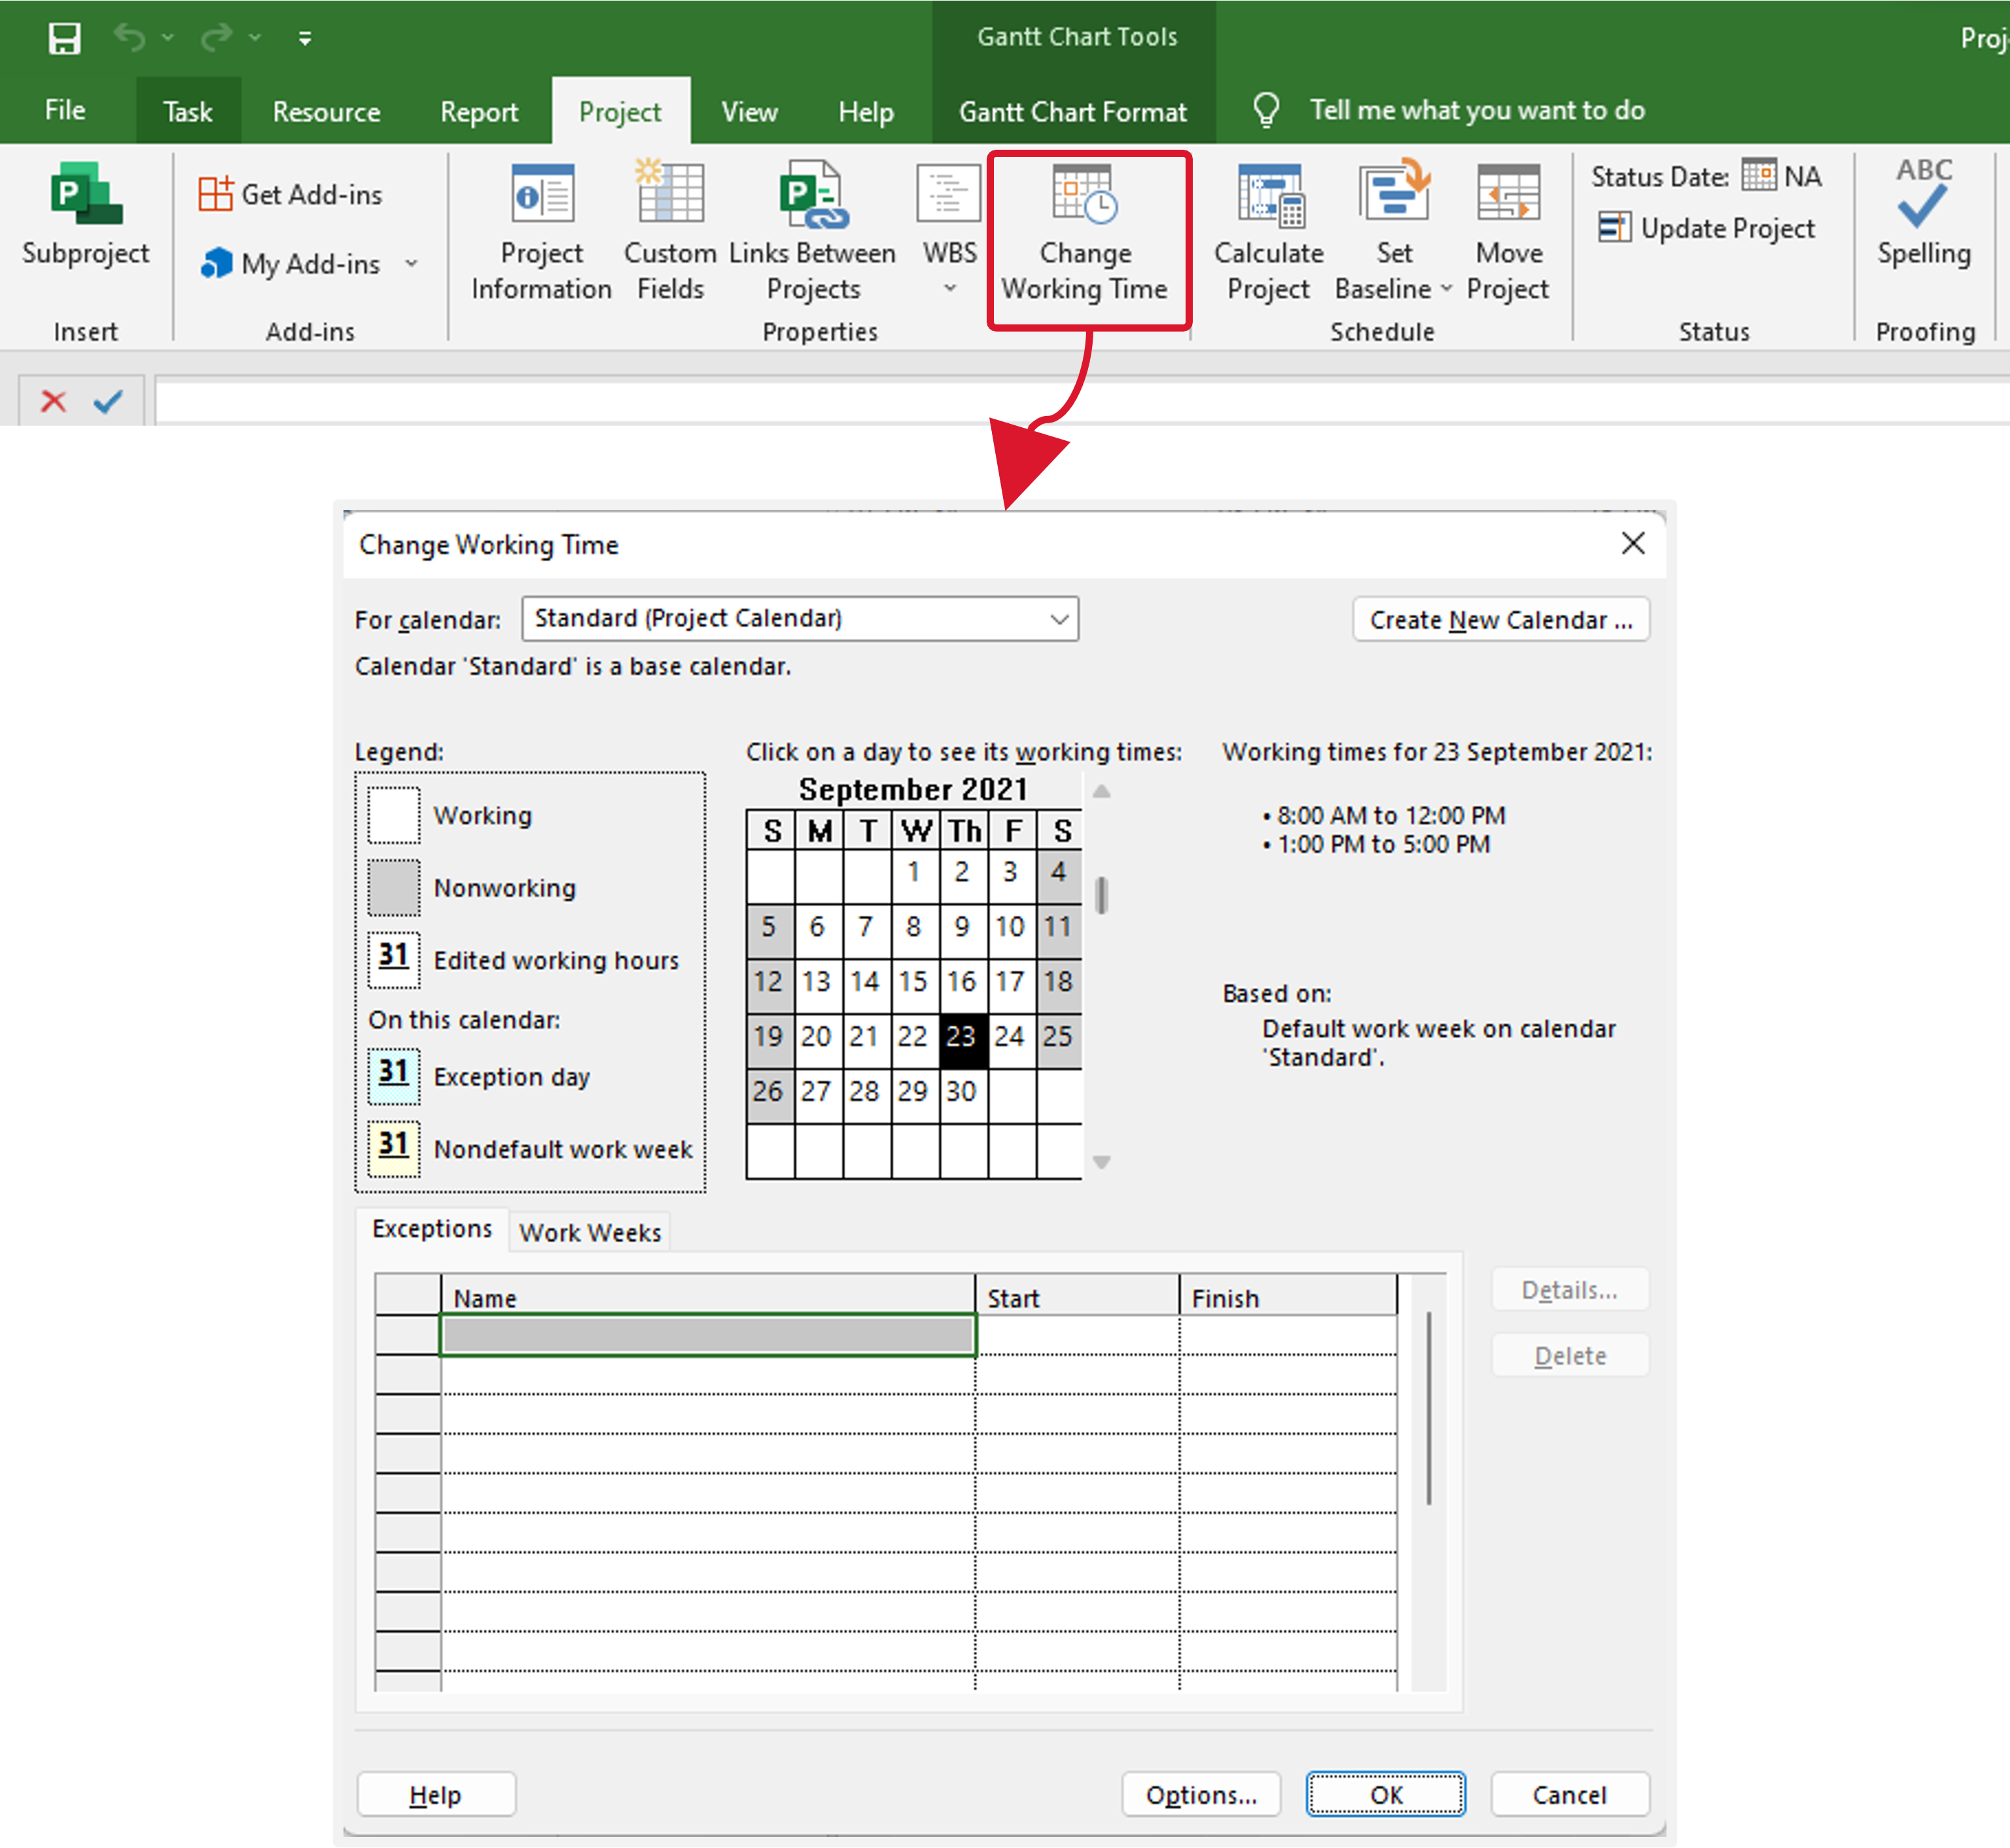This screenshot has height=1848, width=2010.
Task: Click the Help button in dialog
Action: [436, 1795]
